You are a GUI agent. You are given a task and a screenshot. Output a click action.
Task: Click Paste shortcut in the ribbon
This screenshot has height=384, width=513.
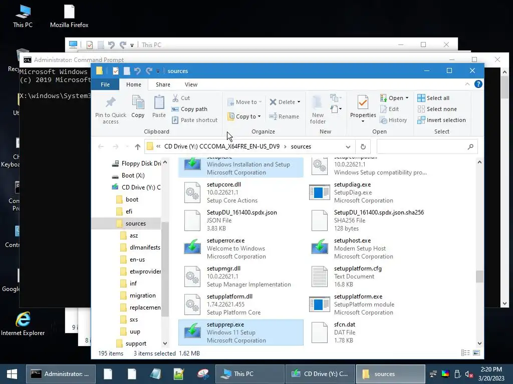(195, 120)
